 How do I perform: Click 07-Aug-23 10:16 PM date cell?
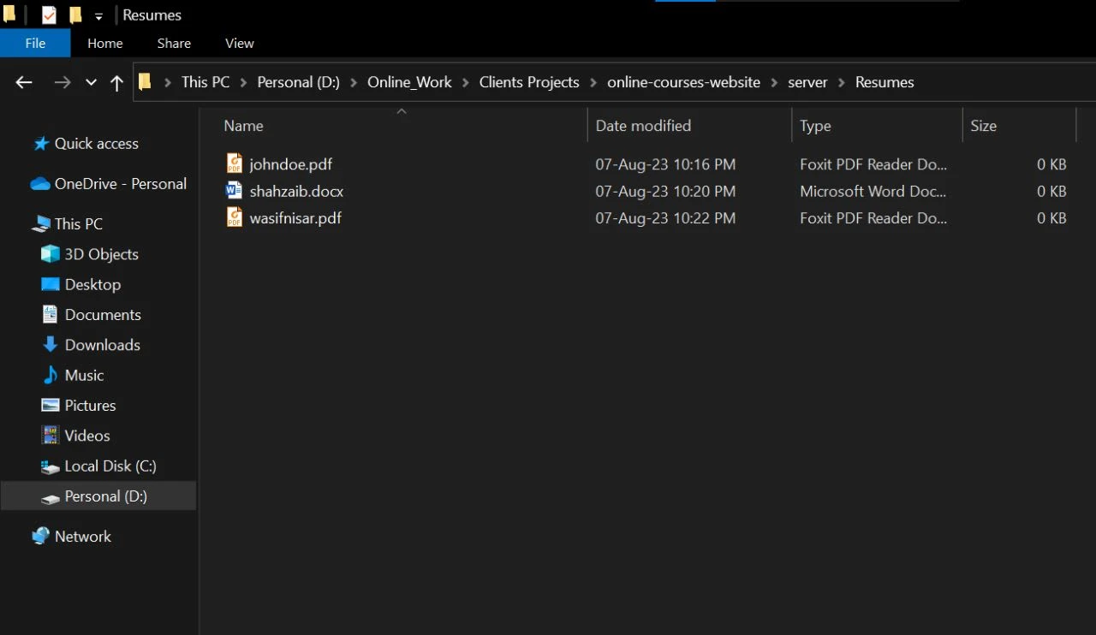point(665,164)
